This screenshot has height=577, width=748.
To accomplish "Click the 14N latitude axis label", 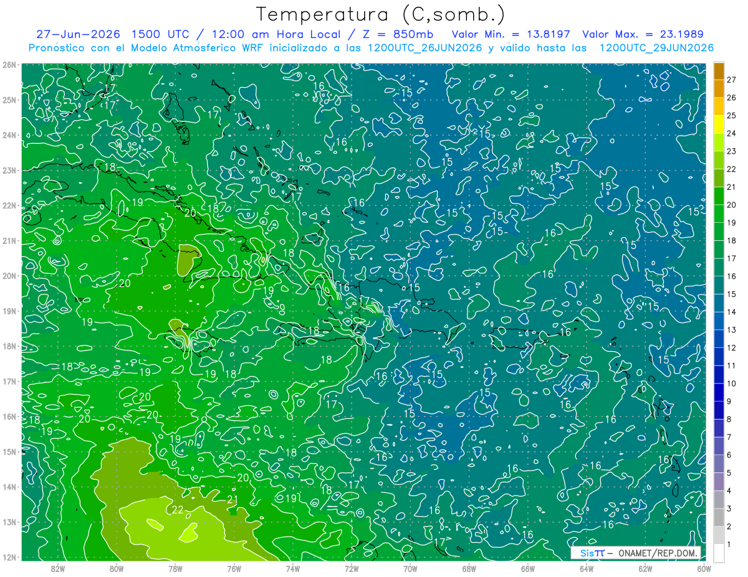I will tap(9, 487).
